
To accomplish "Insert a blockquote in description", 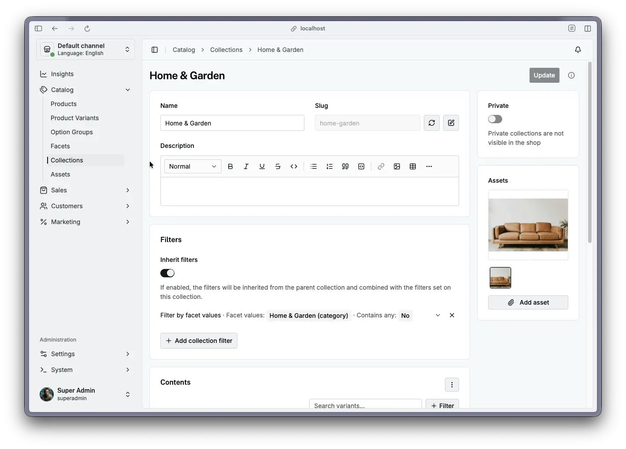I will 345,166.
